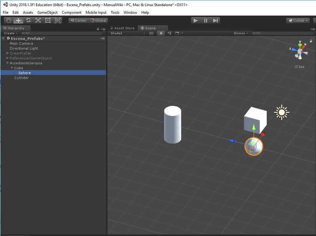Viewport: 316px width, 236px height.
Task: Open the File menu
Action: point(6,13)
